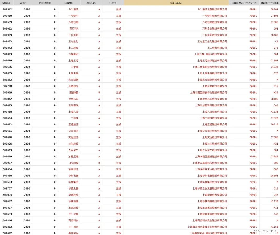The width and height of the screenshot is (280, 235).
Task: Click P0201 cell in row 600615
Action: tap(253, 105)
